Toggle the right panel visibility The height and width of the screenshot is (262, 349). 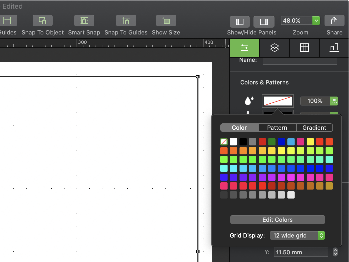click(x=264, y=22)
